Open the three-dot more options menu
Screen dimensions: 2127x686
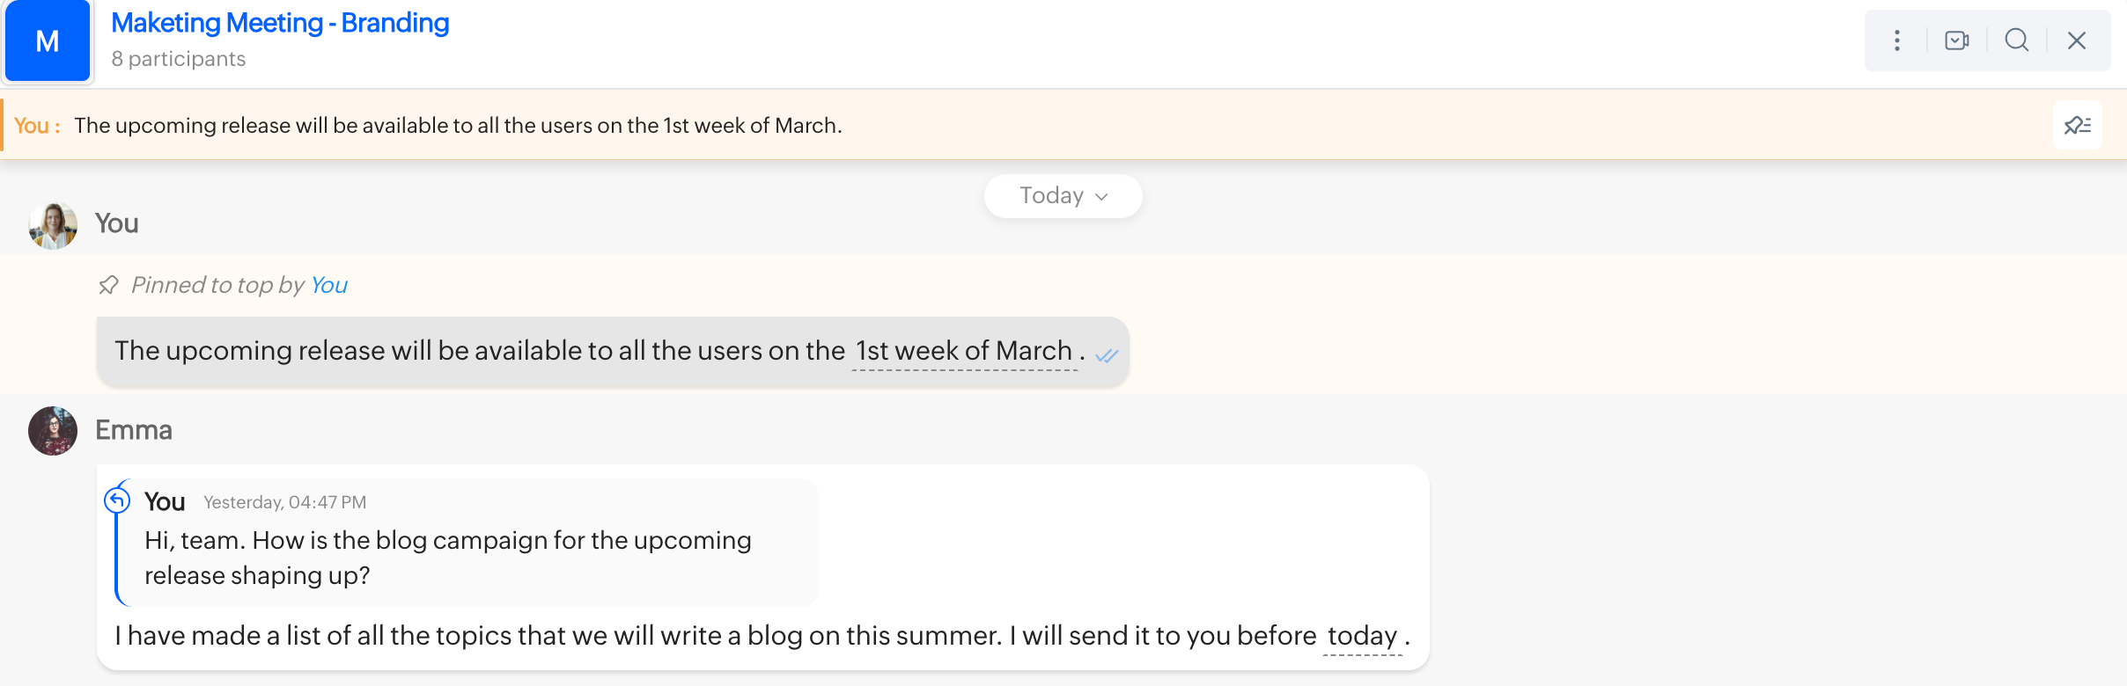[1897, 40]
